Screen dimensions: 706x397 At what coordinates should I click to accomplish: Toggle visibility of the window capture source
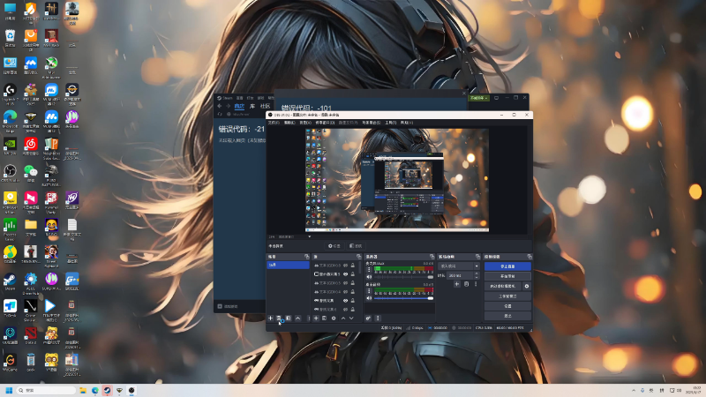(345, 274)
